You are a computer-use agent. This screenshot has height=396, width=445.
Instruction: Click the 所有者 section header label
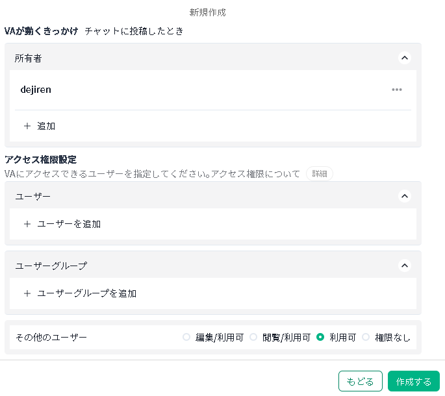pos(29,58)
